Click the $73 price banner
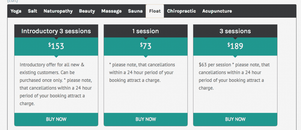Viewport: 301px width, 130px height. (146, 46)
